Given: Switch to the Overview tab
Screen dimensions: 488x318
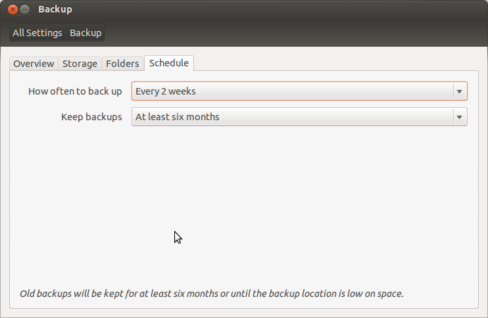Looking at the screenshot, I should pyautogui.click(x=34, y=64).
